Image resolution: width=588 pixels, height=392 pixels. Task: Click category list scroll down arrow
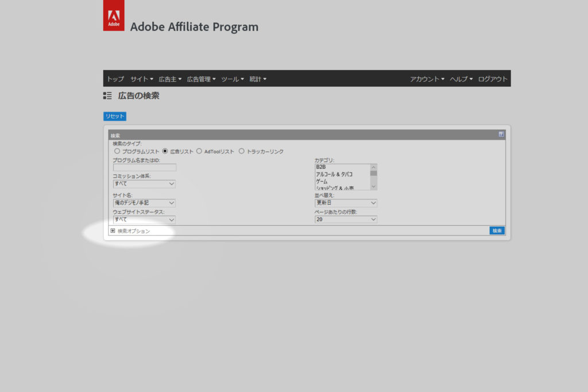(x=373, y=187)
